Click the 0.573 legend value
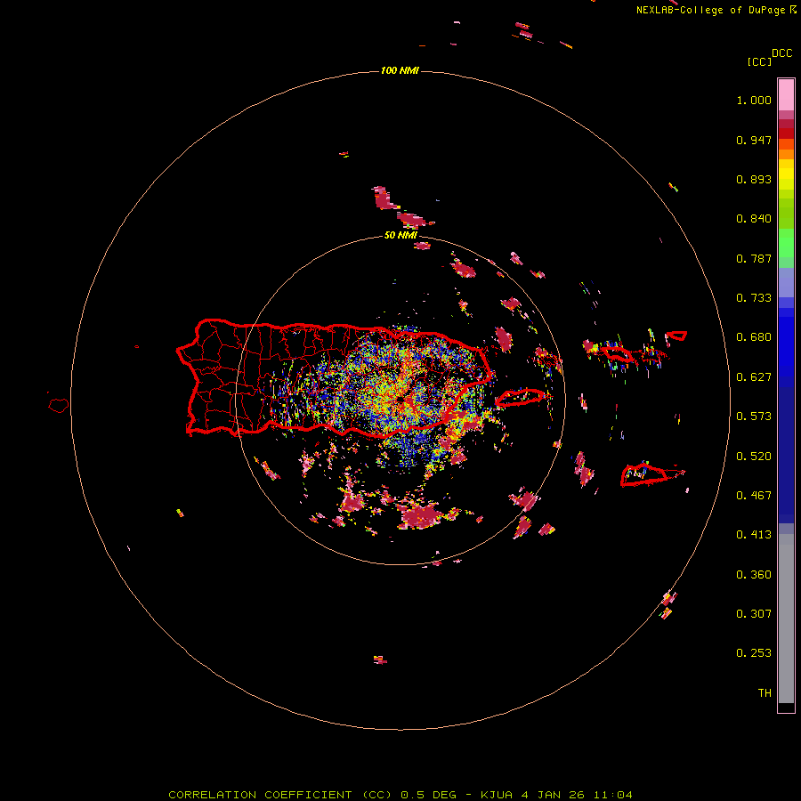The width and height of the screenshot is (801, 801). coord(754,417)
